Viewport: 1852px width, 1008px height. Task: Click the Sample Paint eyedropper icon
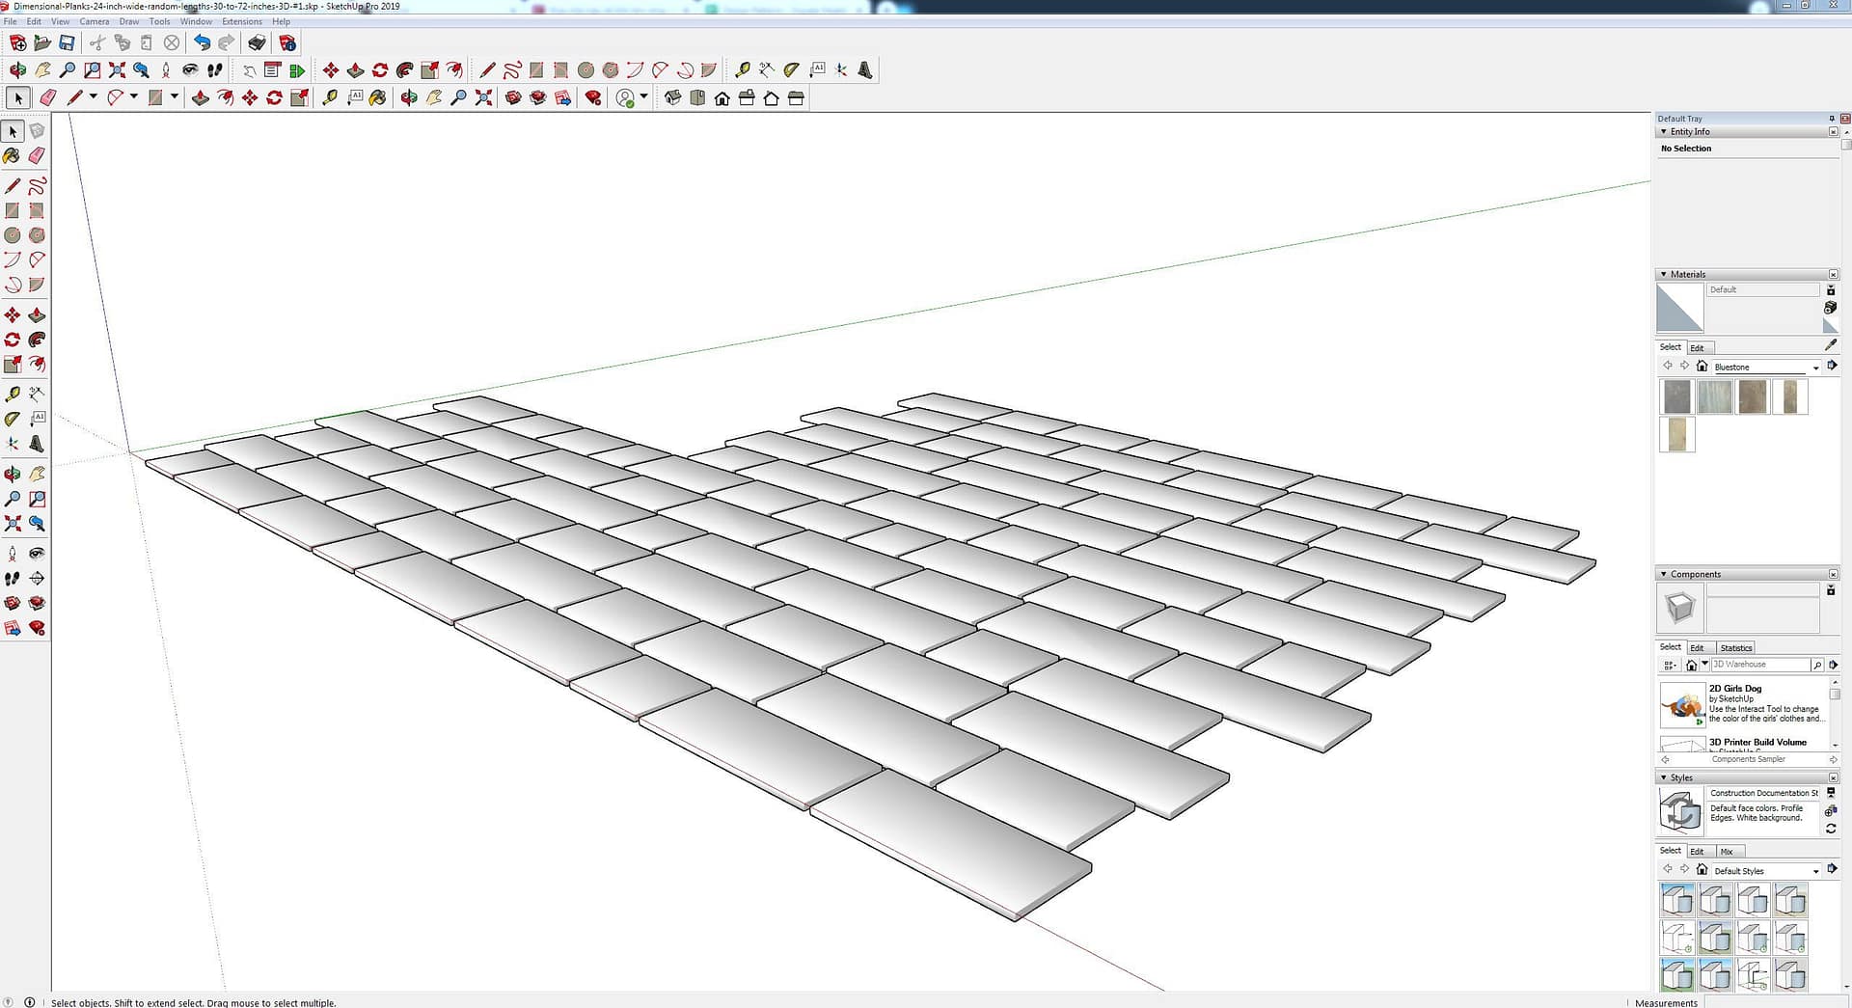(x=1830, y=345)
